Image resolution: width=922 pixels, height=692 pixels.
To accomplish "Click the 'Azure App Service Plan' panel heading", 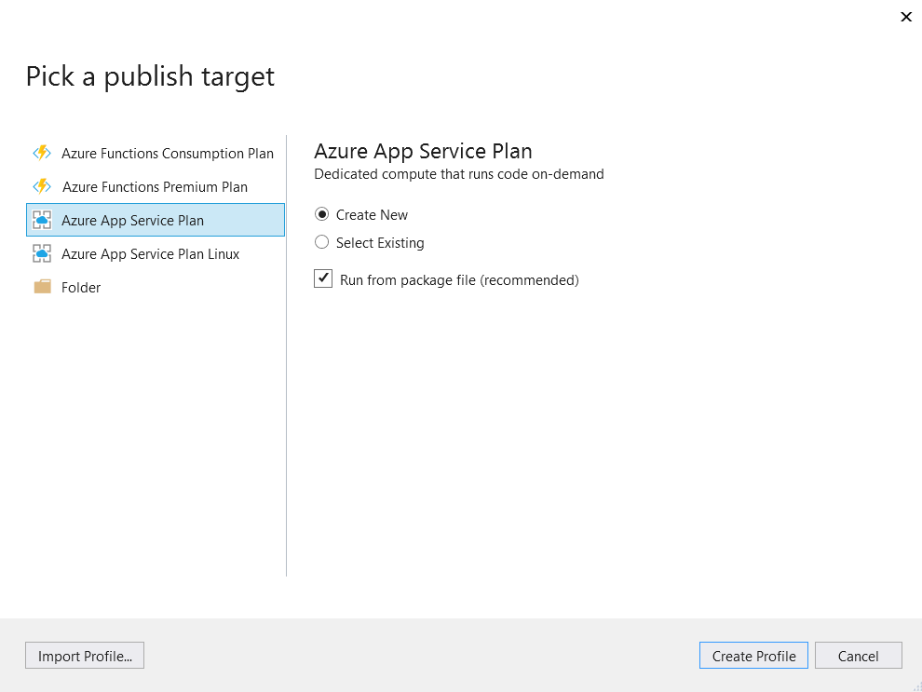I will tap(423, 152).
